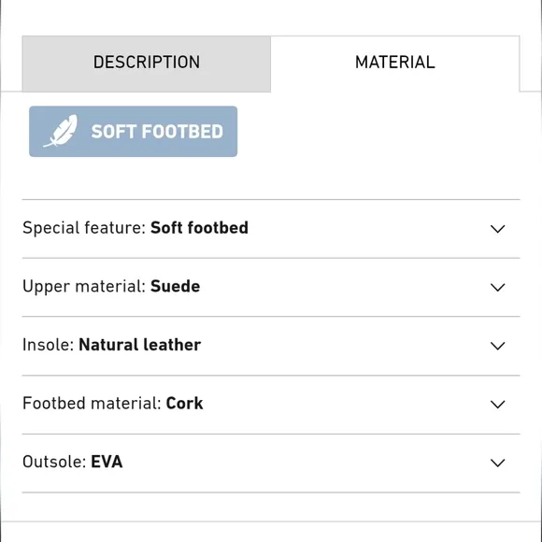Click the bold 'Cork' value

185,404
